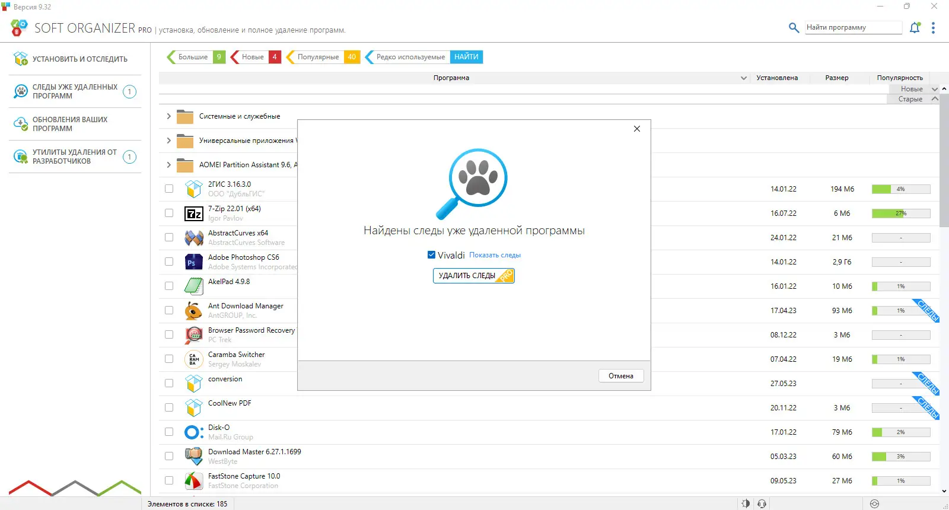
Task: Open Установить и отследить section
Action: [75, 59]
